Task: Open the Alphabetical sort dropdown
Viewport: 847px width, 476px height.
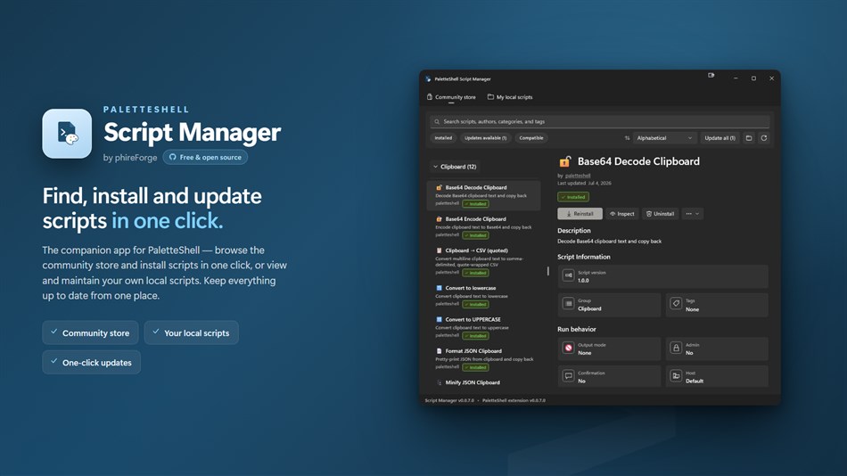Action: (x=664, y=138)
